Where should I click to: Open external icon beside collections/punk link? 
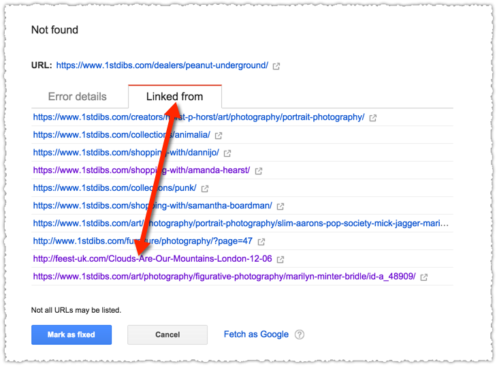[x=205, y=189]
